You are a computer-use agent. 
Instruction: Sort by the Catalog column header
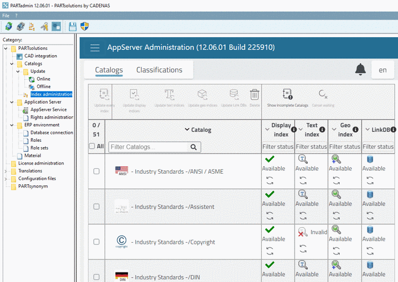tap(197, 130)
